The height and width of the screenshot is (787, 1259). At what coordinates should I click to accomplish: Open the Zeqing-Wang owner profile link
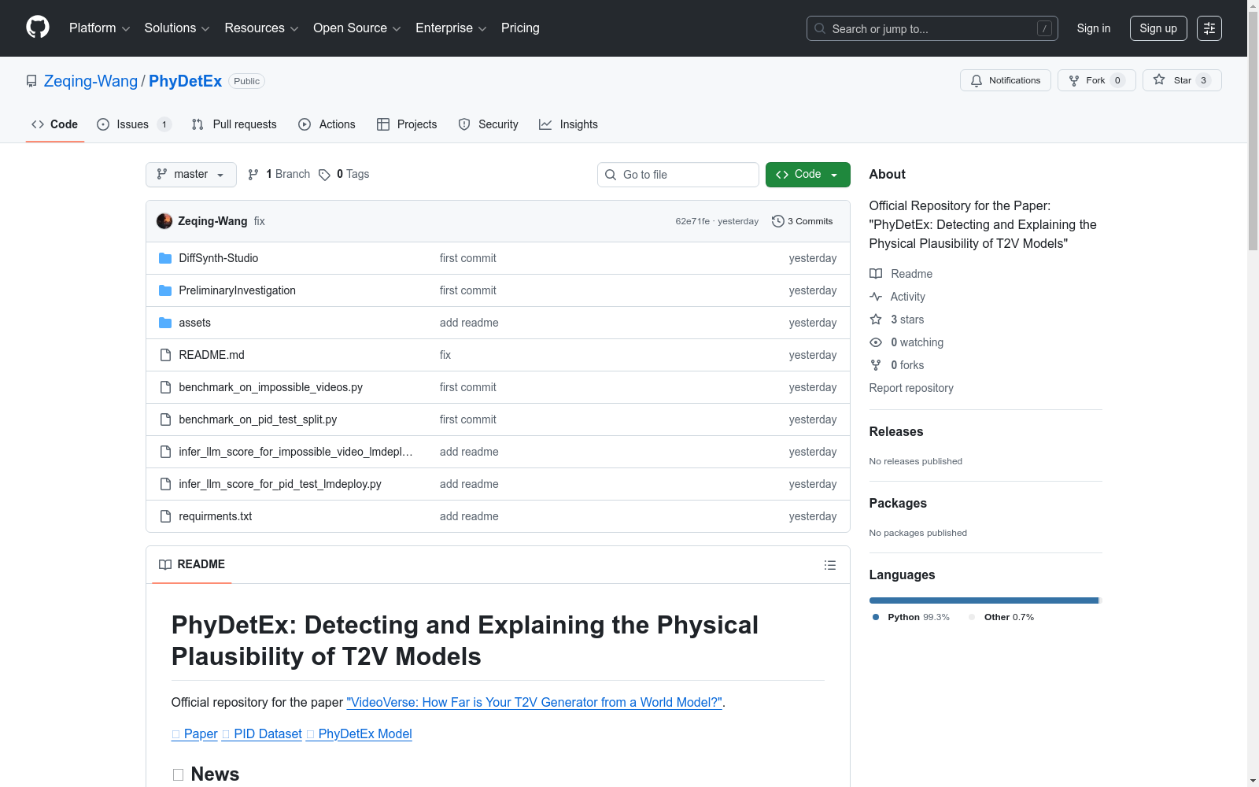(90, 81)
